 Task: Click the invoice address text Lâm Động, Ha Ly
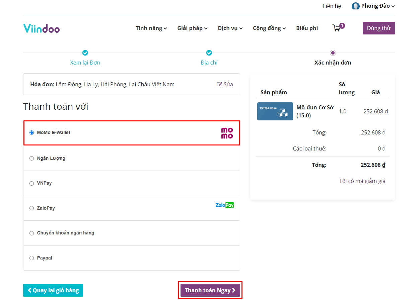[x=115, y=84]
